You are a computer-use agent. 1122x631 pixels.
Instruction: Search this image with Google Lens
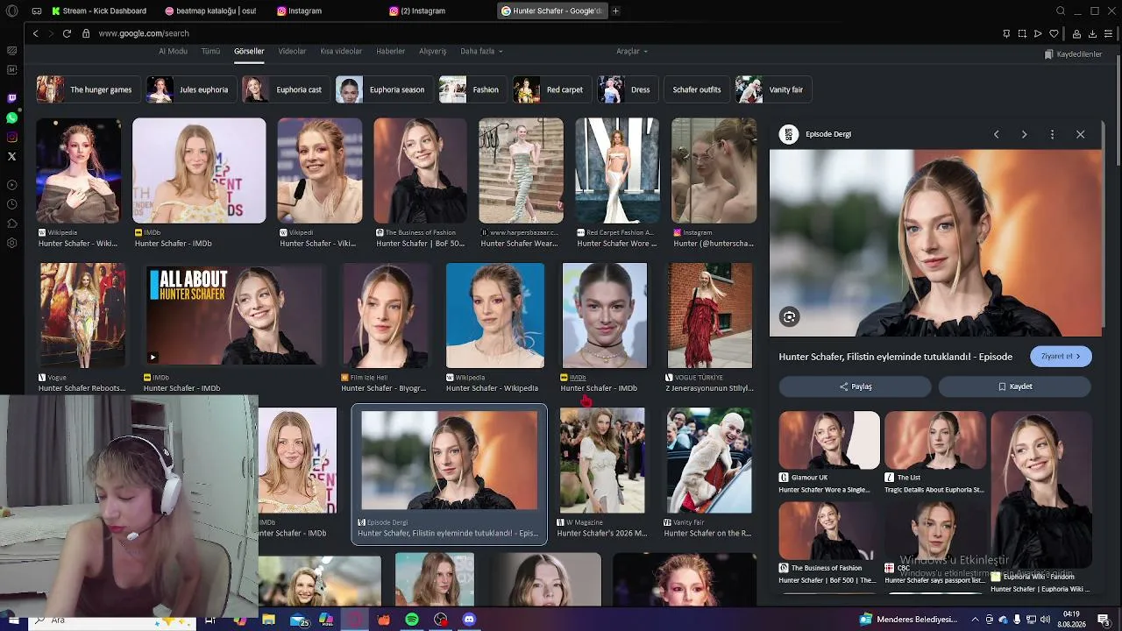click(790, 317)
